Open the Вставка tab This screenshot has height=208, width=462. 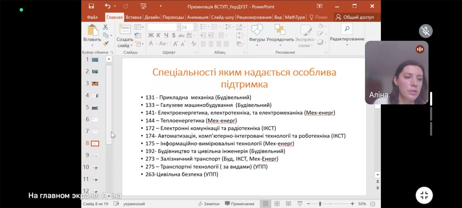tap(133, 17)
